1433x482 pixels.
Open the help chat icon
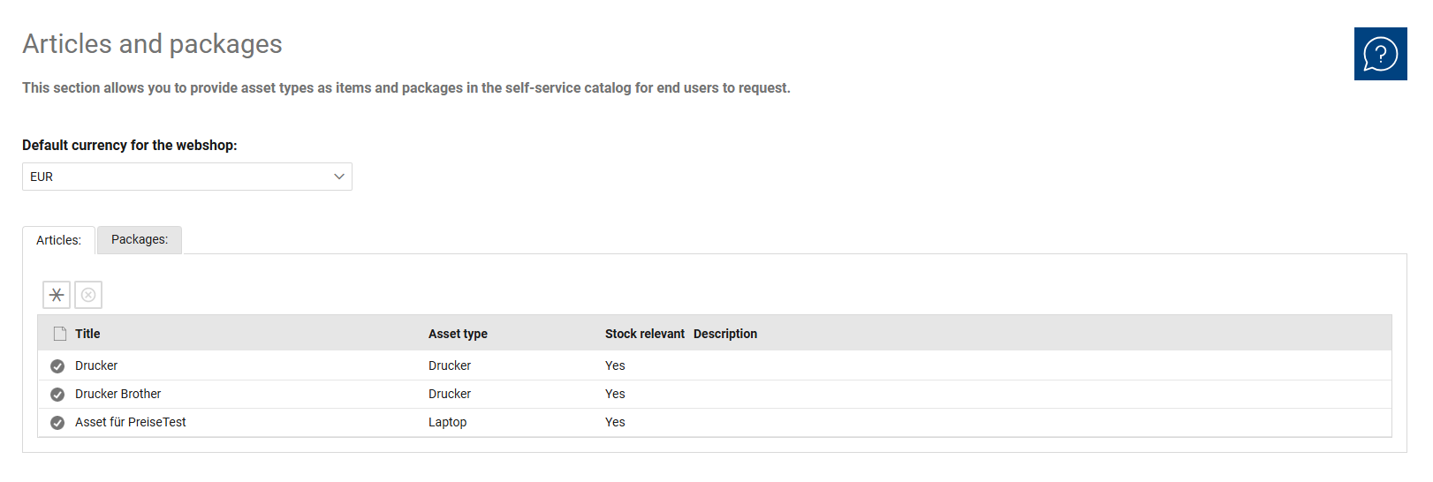pyautogui.click(x=1380, y=54)
